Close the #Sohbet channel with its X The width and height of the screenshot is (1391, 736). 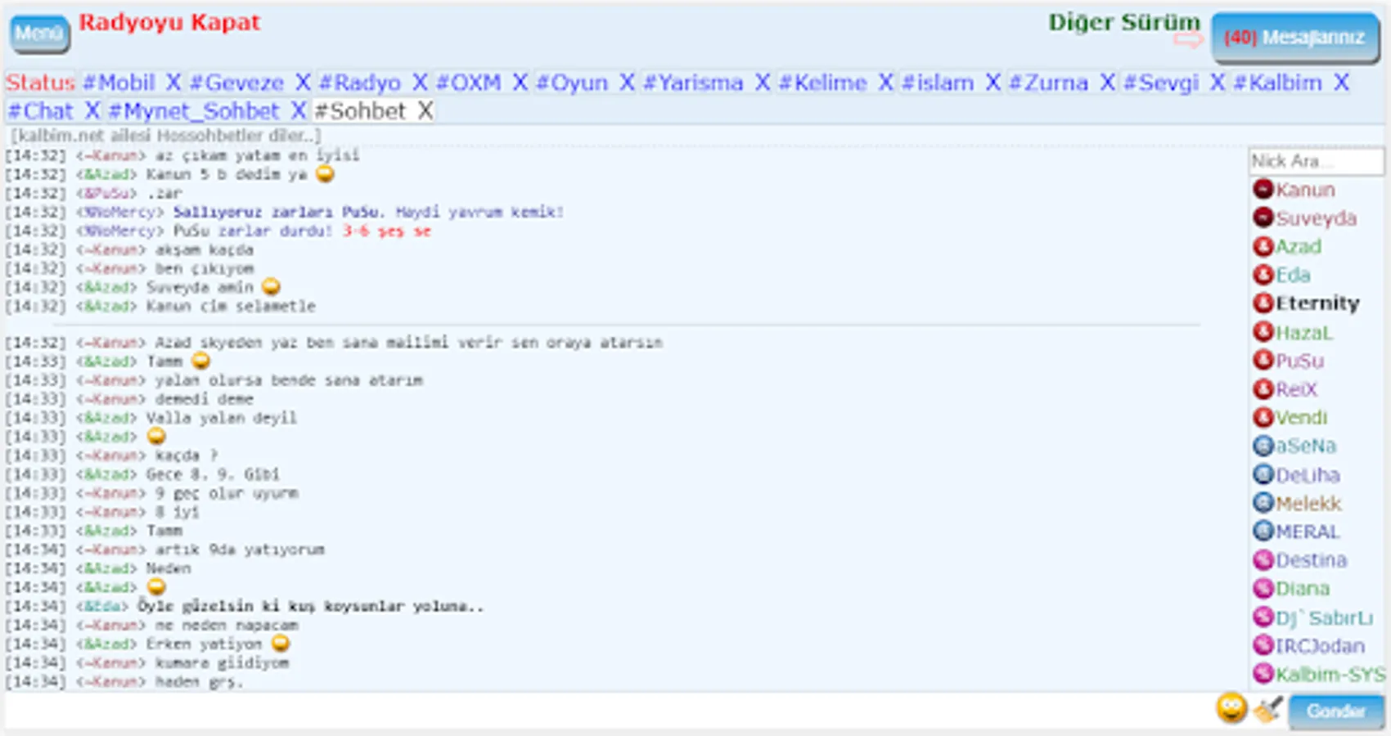(425, 110)
